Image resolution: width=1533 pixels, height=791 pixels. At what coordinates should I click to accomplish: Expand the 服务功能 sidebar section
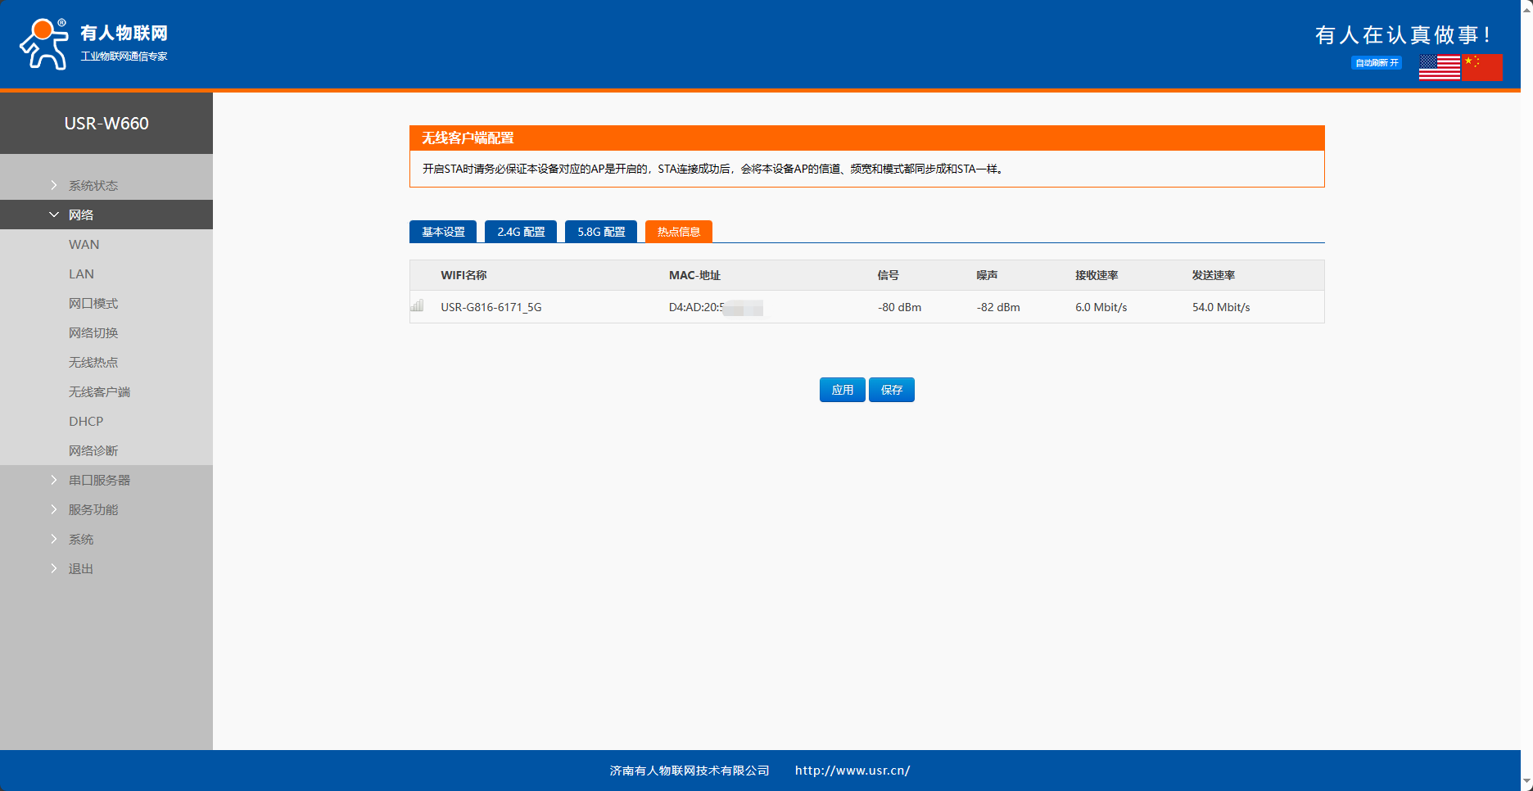pos(93,510)
